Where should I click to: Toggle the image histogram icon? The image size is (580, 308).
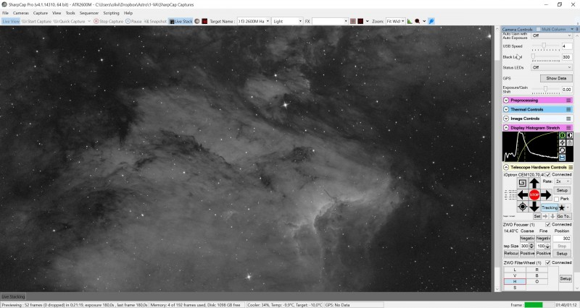tap(410, 22)
